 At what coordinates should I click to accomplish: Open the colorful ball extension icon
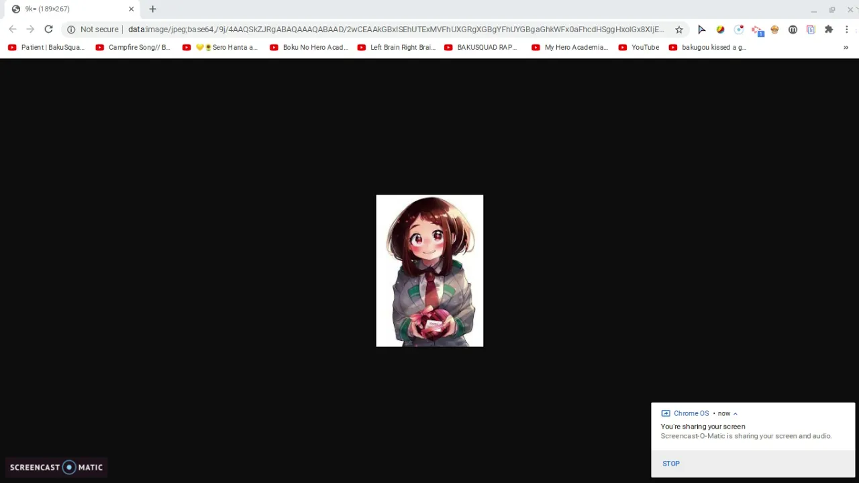(720, 30)
